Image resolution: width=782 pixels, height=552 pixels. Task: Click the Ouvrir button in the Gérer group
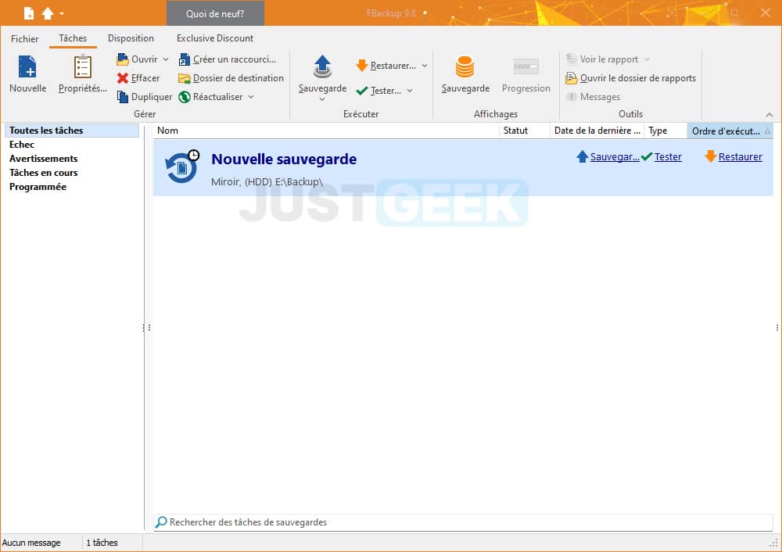tap(138, 59)
